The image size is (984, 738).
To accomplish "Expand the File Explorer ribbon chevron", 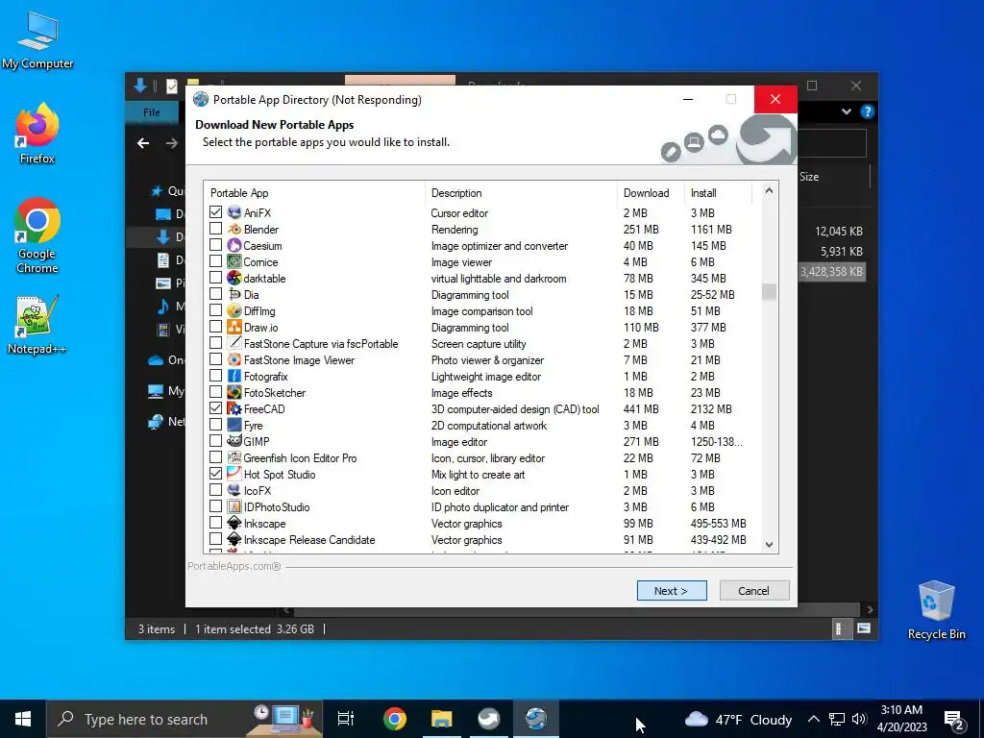I will click(x=847, y=111).
